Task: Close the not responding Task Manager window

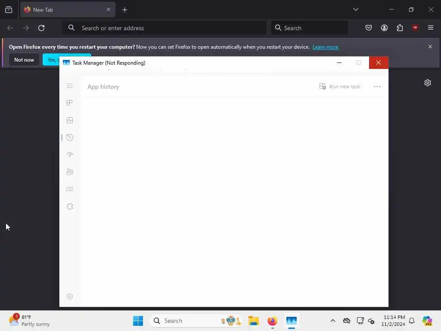Action: pyautogui.click(x=379, y=62)
